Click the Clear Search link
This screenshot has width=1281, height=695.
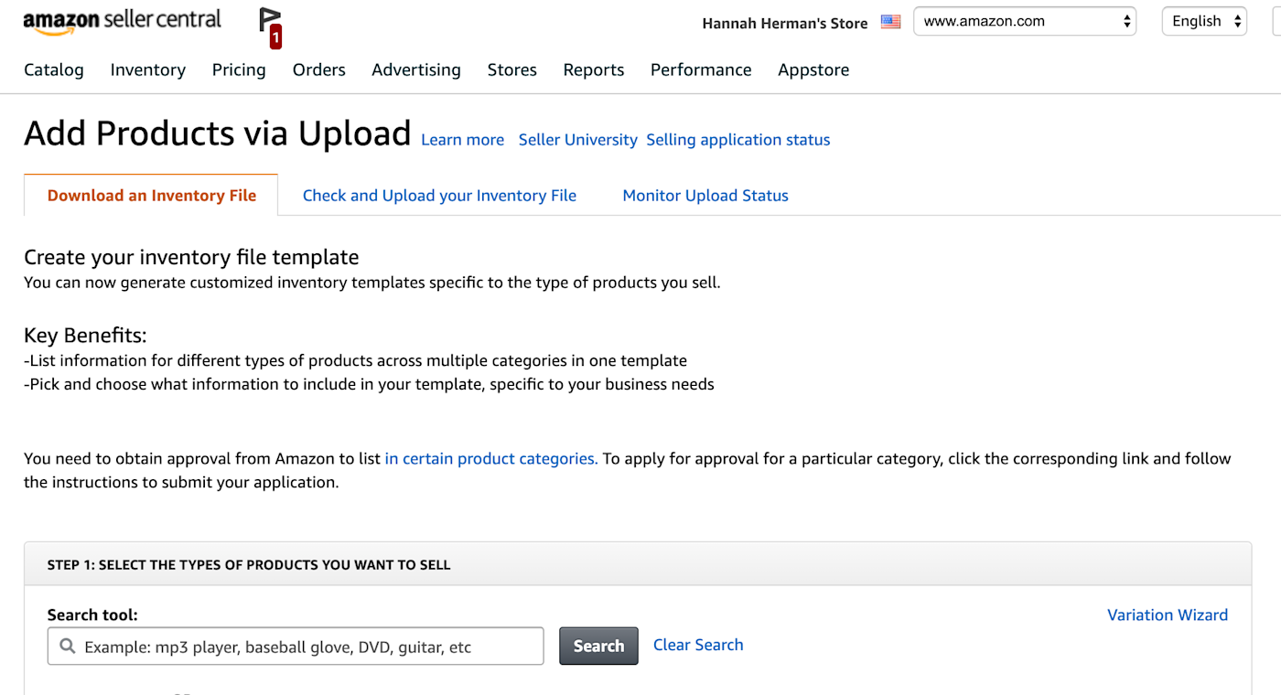(698, 645)
